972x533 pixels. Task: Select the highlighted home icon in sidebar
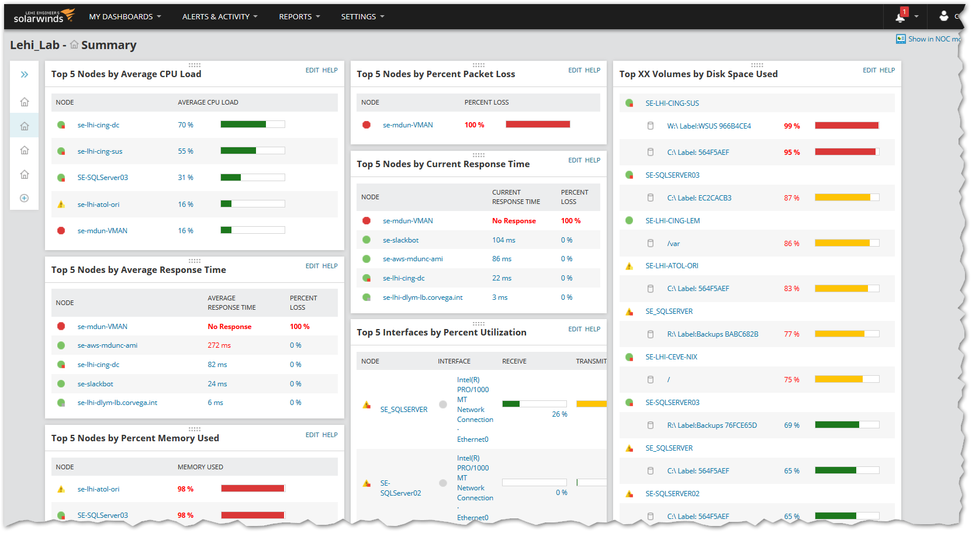[25, 126]
